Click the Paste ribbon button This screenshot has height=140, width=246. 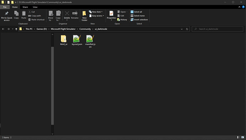pyautogui.click(x=24, y=15)
